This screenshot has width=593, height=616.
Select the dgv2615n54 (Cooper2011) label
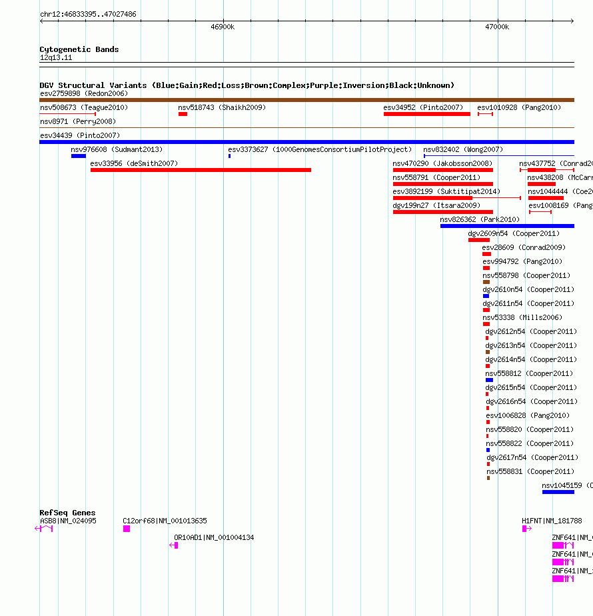pos(531,388)
